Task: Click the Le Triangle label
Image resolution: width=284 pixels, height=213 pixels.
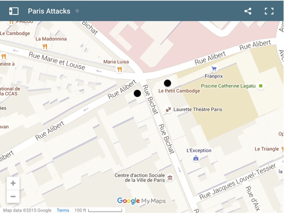Action: pyautogui.click(x=267, y=149)
